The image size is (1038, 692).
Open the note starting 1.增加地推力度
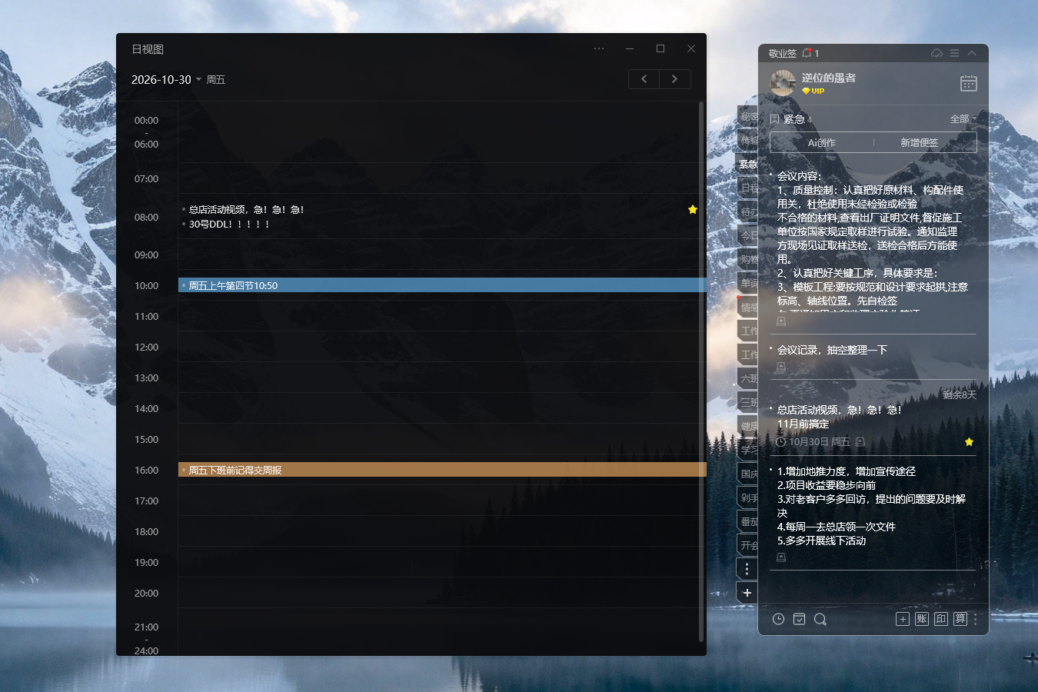tap(871, 506)
